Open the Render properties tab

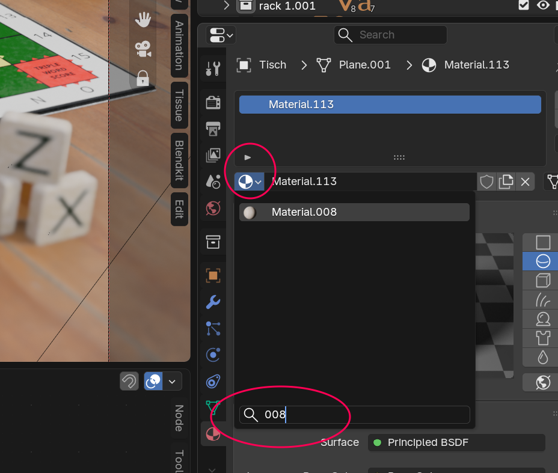213,102
